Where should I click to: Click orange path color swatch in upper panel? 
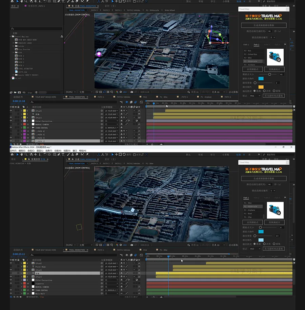[x=261, y=87]
